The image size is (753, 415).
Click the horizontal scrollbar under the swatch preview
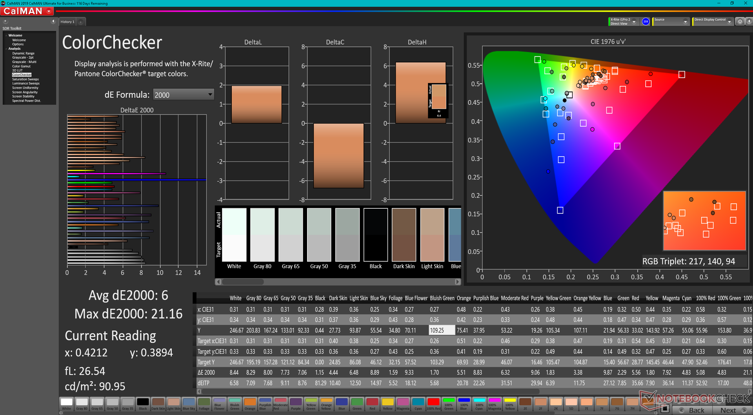tap(338, 282)
